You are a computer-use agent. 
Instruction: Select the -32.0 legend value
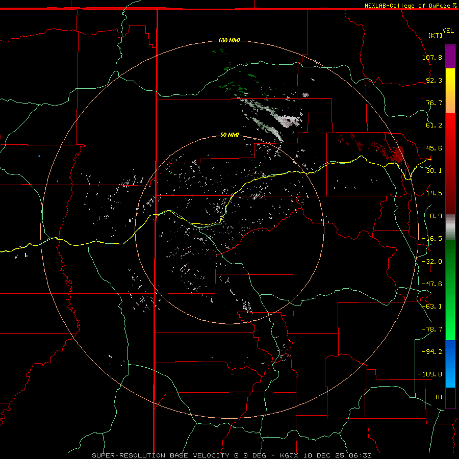[432, 262]
